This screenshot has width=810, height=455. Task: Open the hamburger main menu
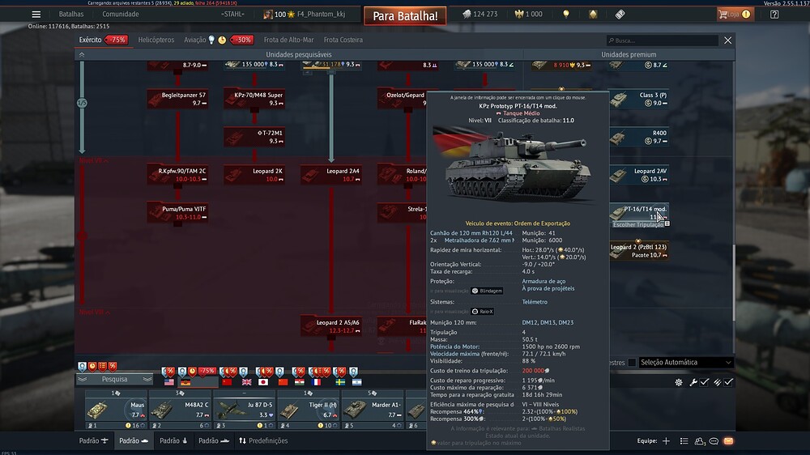(36, 15)
